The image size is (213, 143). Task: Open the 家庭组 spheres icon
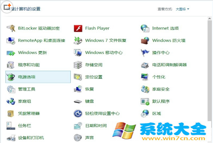coord(11,101)
